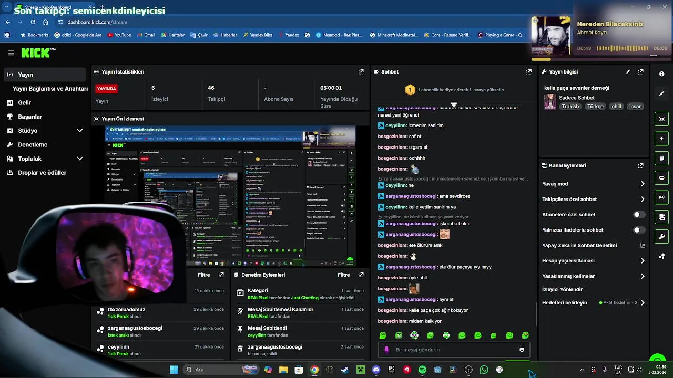Pop out the Yayın bilgisi panel
Viewport: 673px width, 378px height.
[640, 72]
